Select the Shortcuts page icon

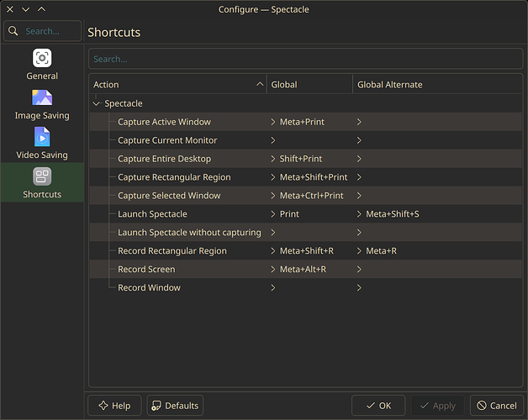[42, 176]
